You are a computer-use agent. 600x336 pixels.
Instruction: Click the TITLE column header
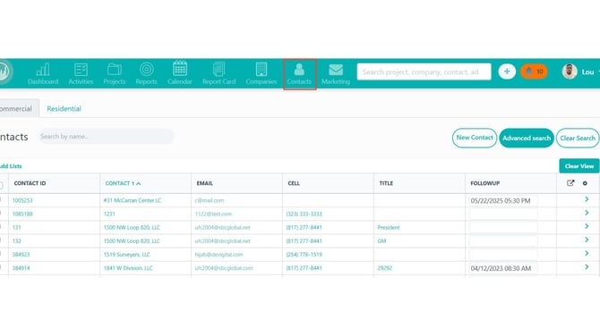[x=386, y=183]
